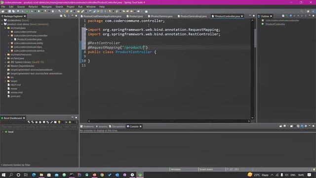This screenshot has height=178, width=316.
Task: Expand the JRE System Library node
Action: [x=5, y=62]
